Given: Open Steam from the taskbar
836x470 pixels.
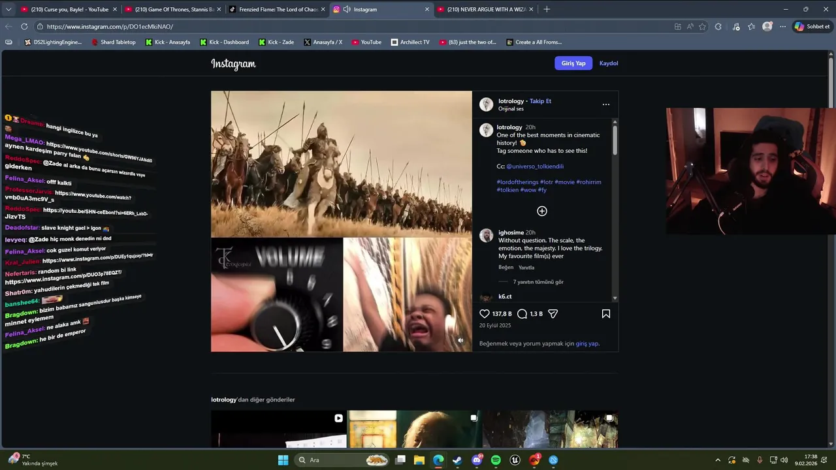Looking at the screenshot, I should pyautogui.click(x=457, y=460).
